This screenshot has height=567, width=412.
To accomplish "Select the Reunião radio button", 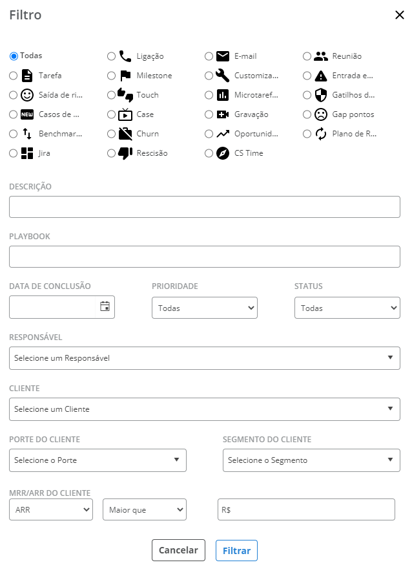I will [x=307, y=56].
